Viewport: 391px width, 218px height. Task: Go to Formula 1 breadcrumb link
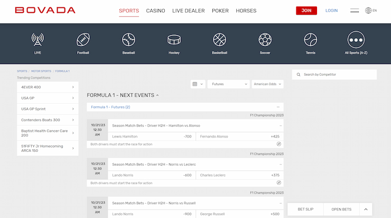click(62, 71)
